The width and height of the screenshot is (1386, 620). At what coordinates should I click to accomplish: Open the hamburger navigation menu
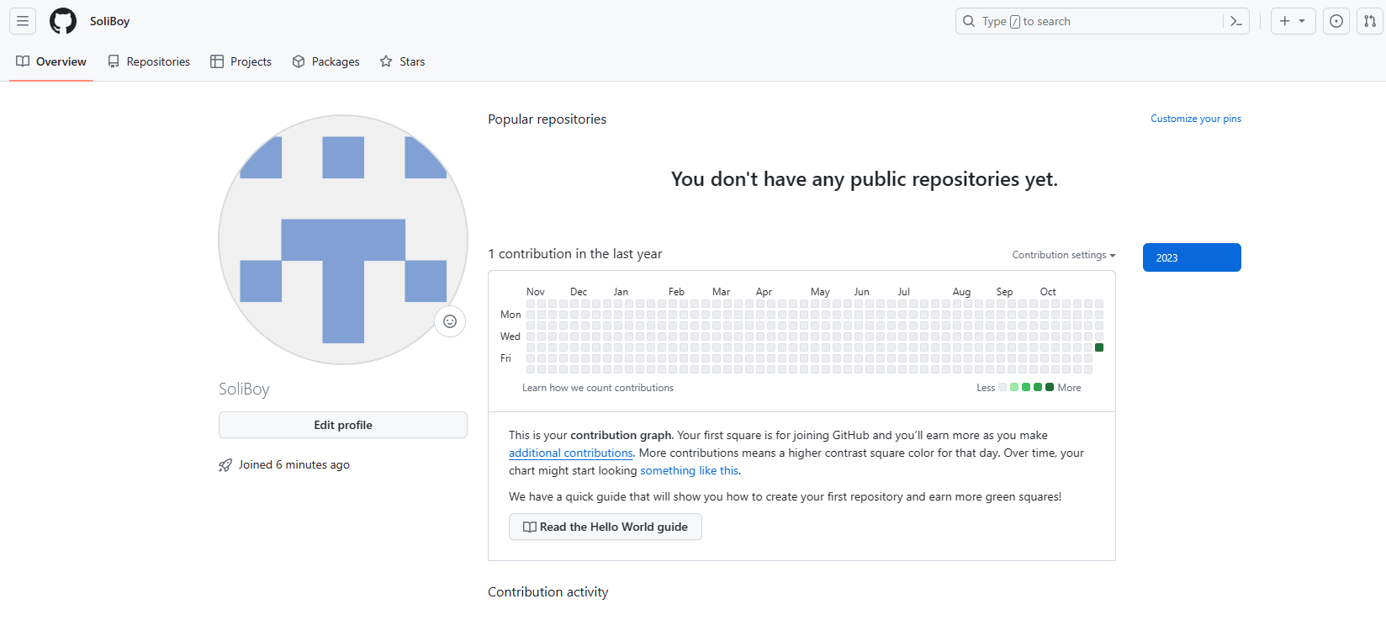pyautogui.click(x=23, y=21)
